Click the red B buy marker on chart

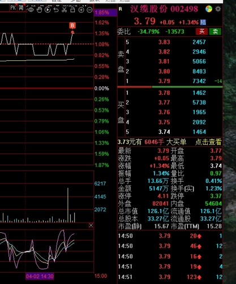click(x=72, y=26)
